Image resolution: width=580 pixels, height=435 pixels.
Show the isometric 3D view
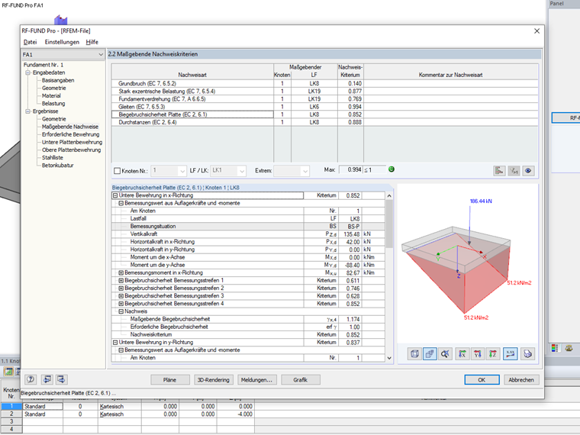[x=414, y=353]
